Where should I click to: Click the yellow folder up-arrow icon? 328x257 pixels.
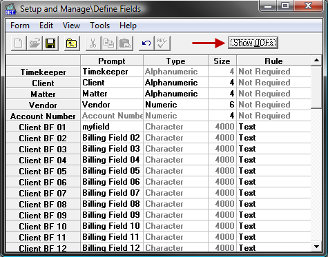[x=72, y=43]
